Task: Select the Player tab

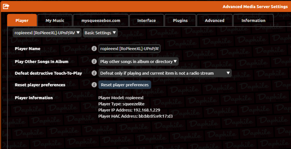Action: click(22, 20)
